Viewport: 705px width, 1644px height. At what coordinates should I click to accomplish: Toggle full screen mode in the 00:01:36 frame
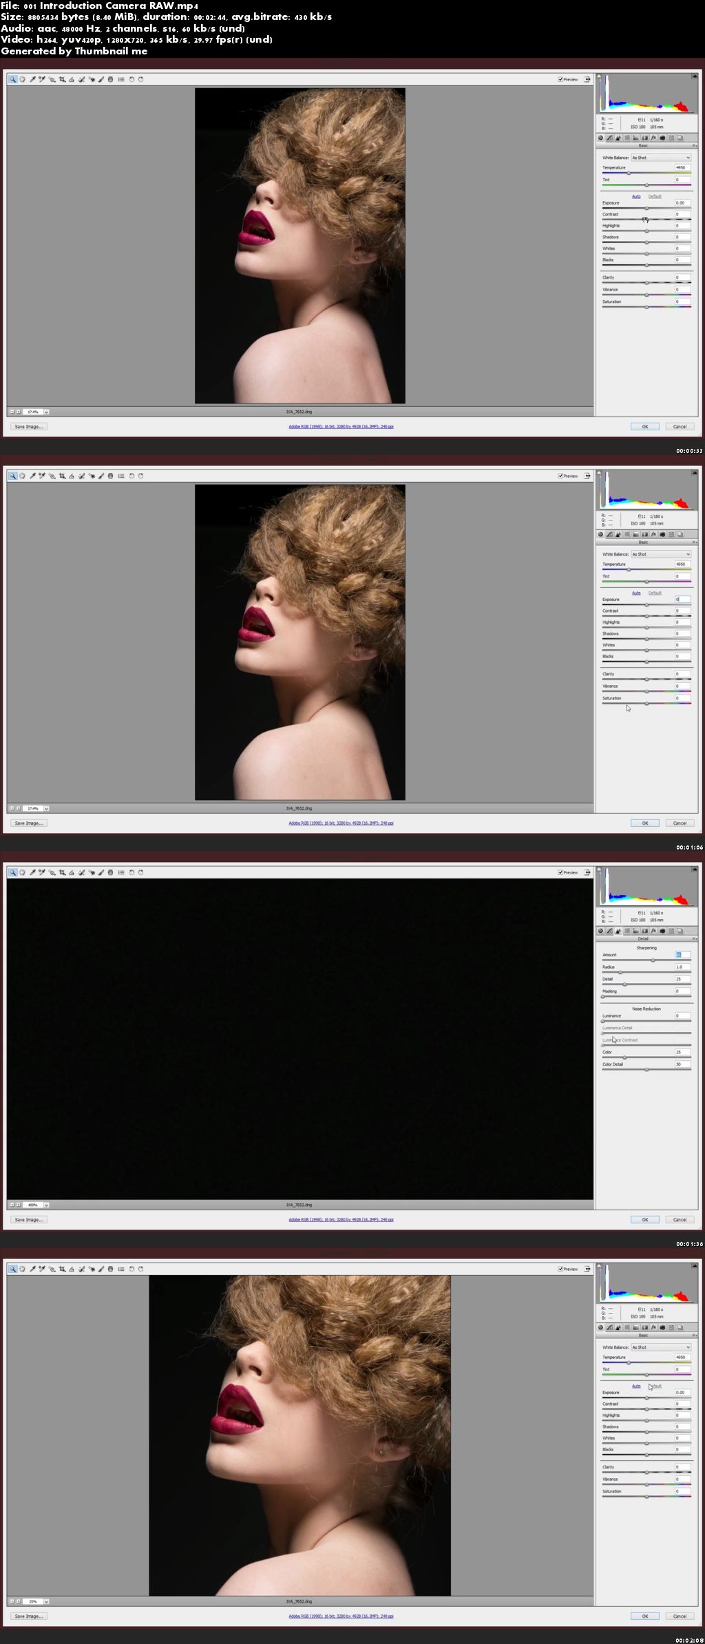click(x=587, y=872)
